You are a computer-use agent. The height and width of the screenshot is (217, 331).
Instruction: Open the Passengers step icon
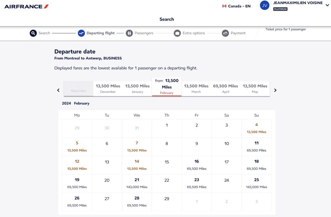click(x=129, y=33)
